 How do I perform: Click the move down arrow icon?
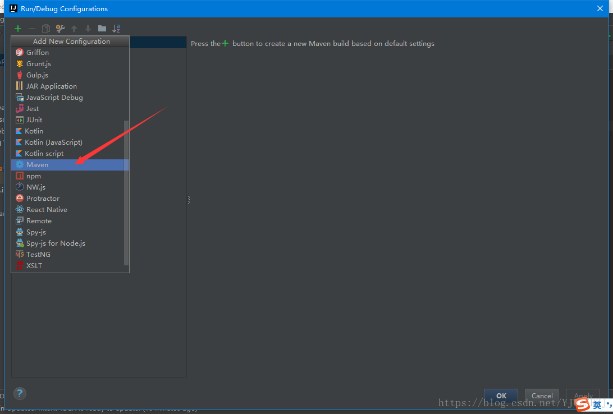tap(88, 29)
